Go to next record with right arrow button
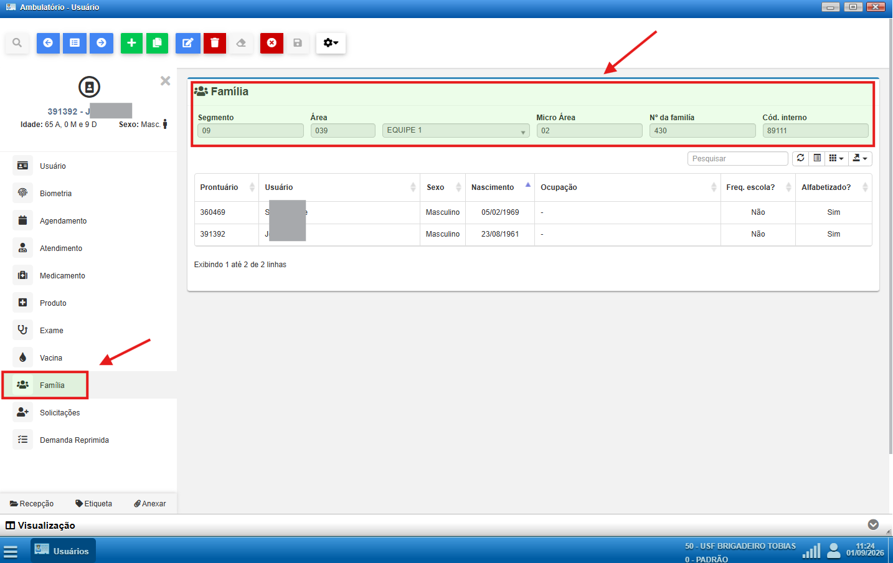893x563 pixels. click(x=102, y=43)
